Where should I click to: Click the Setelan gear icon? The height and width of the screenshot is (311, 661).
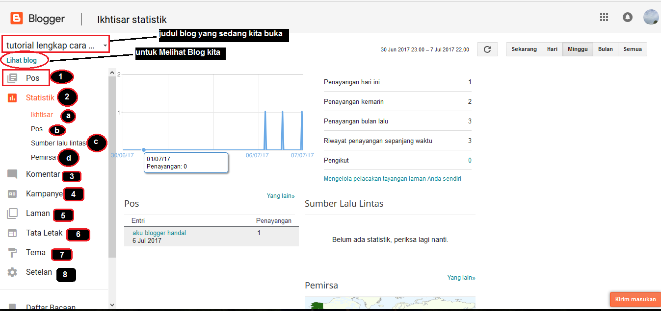12,272
